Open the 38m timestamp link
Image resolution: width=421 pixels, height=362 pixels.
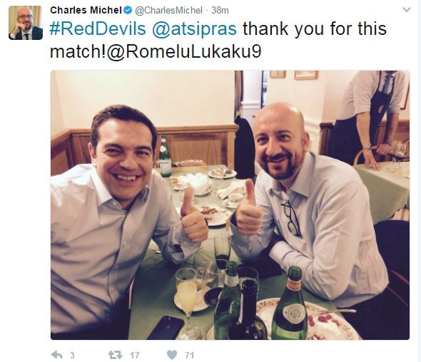[x=220, y=11]
